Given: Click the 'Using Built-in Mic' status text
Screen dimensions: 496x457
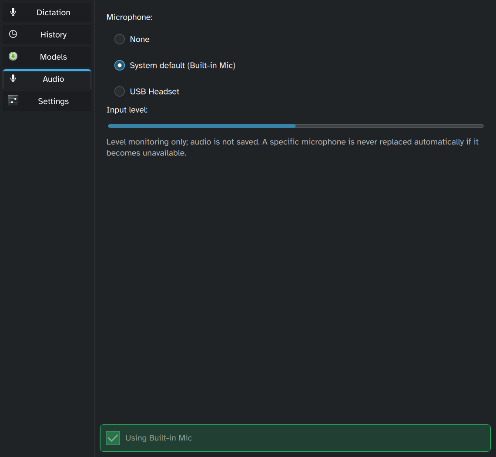Looking at the screenshot, I should click(159, 438).
